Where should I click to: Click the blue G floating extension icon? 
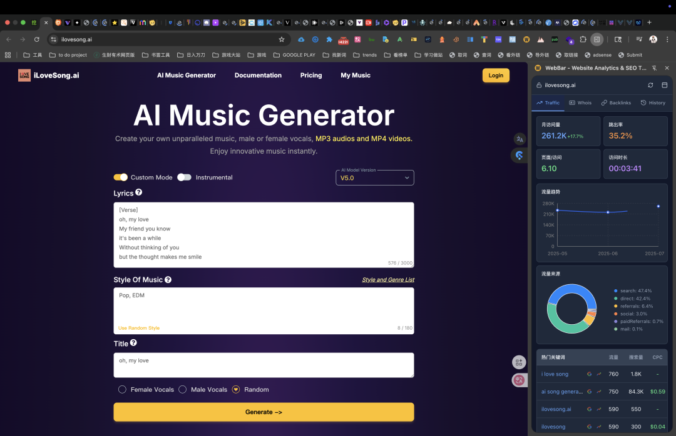[519, 156]
